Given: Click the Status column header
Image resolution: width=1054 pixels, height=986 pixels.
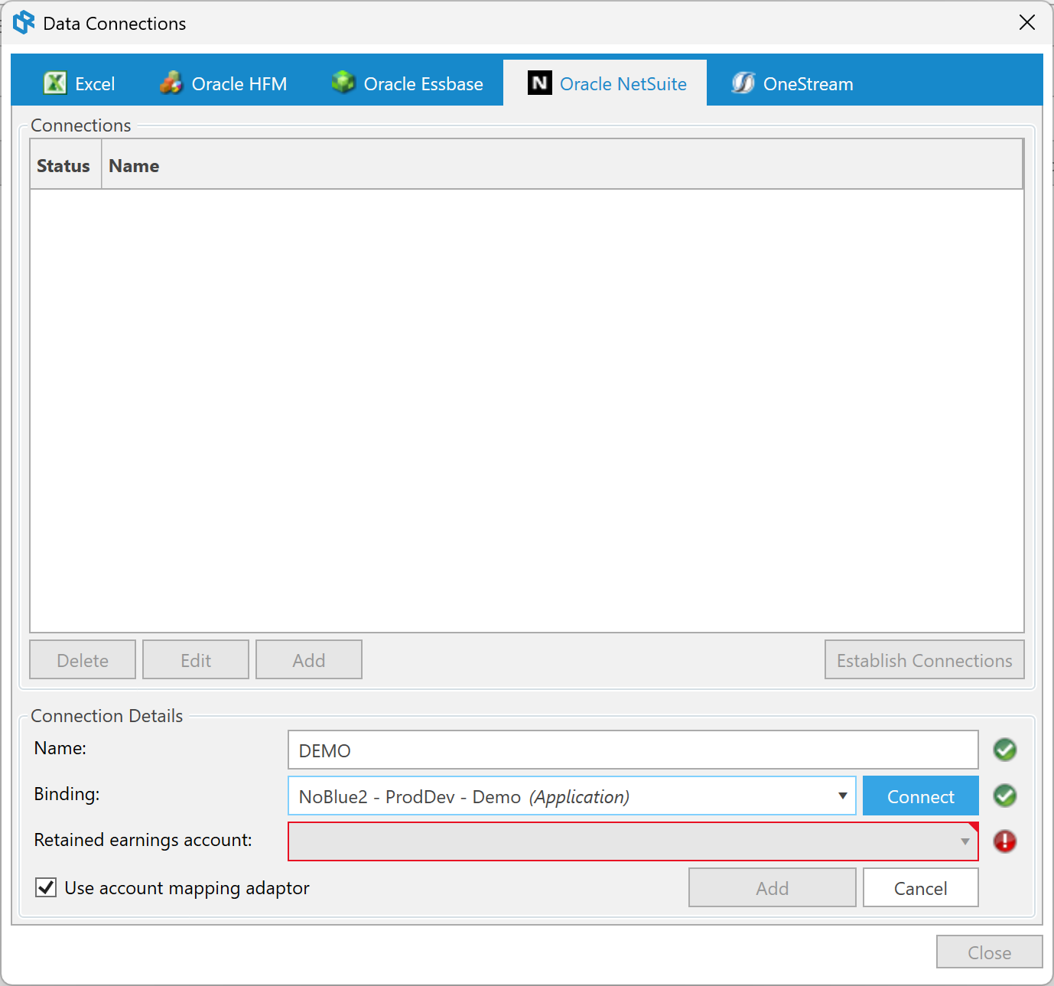Looking at the screenshot, I should coord(65,164).
